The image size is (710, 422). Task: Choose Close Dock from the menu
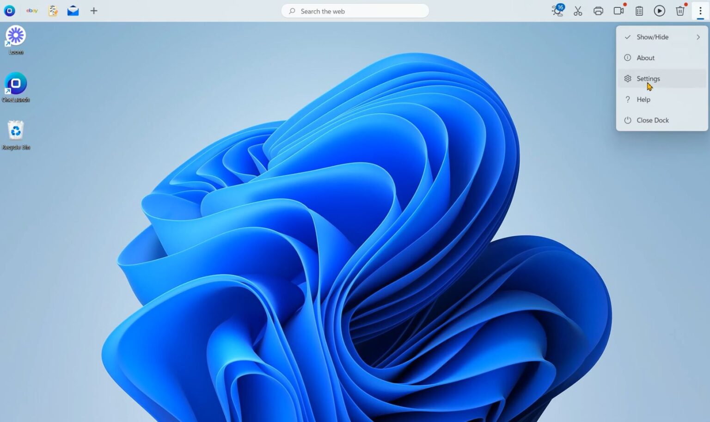coord(652,120)
